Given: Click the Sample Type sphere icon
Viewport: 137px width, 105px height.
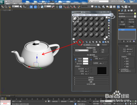Looking at the screenshot, I should (x=109, y=18).
